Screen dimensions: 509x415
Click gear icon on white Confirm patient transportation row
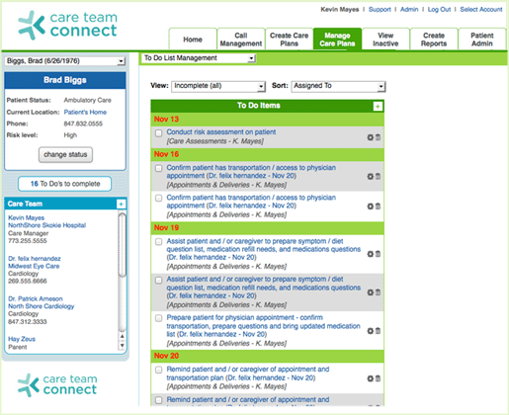click(371, 207)
